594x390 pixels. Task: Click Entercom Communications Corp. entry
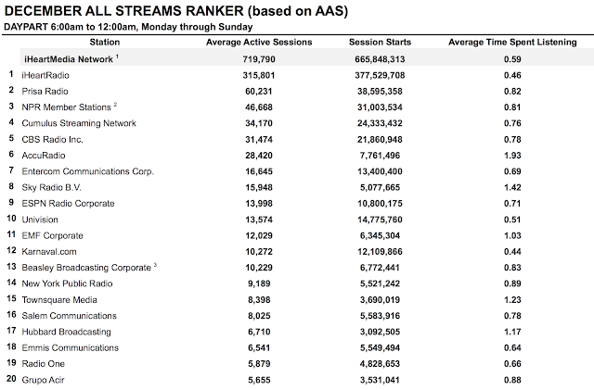[87, 171]
